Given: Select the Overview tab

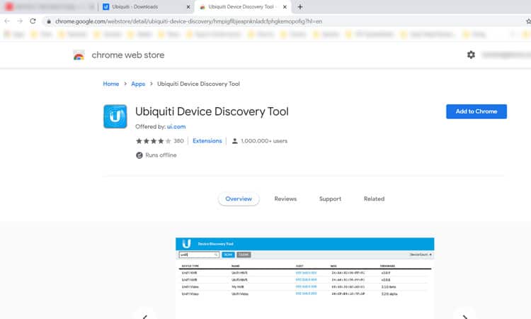Looking at the screenshot, I should (239, 199).
